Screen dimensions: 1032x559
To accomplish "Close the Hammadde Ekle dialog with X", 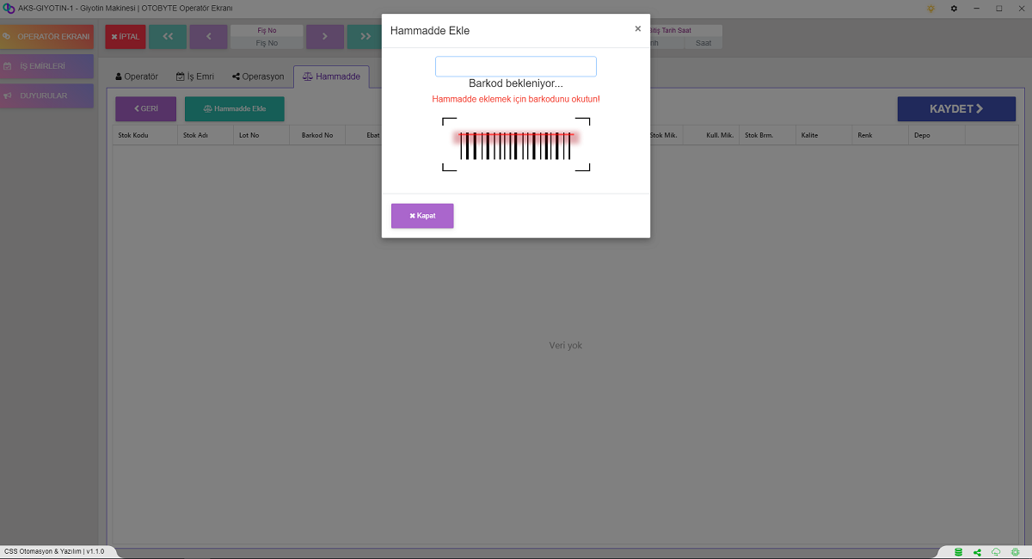I will [x=637, y=28].
